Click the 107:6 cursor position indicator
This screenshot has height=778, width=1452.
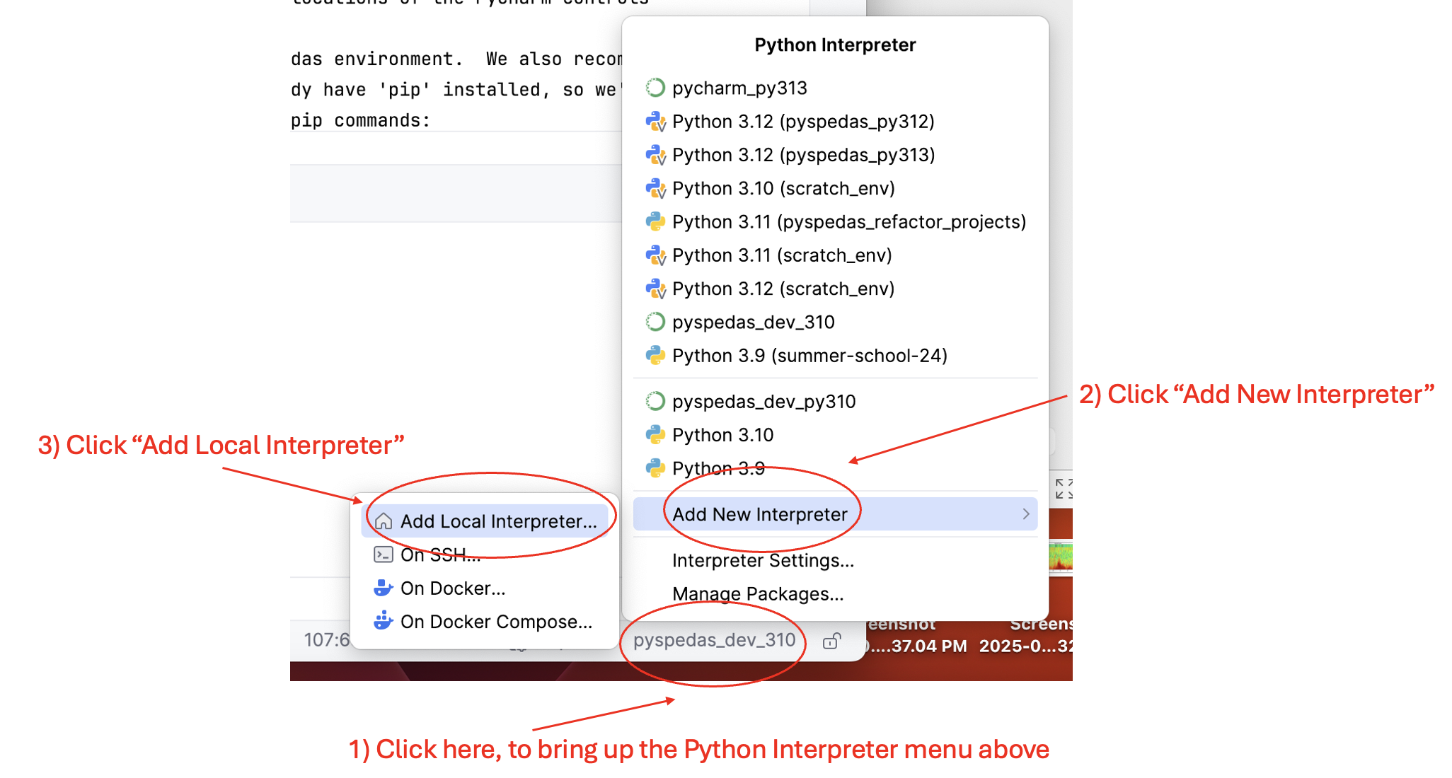(326, 640)
